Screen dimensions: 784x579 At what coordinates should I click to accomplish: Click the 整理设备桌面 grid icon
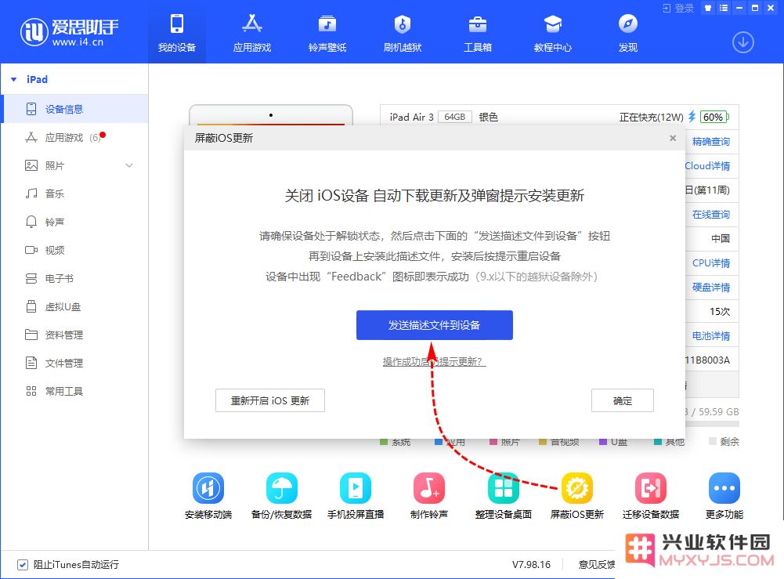503,488
